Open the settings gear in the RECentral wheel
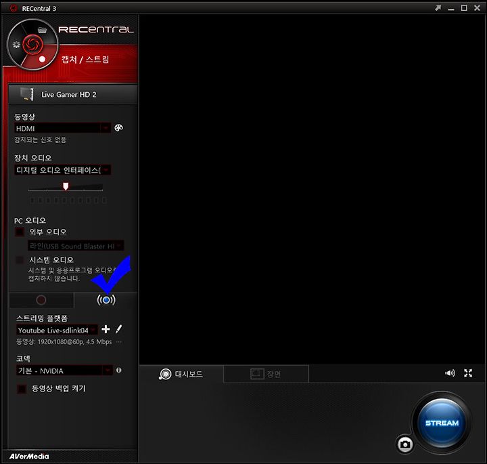This screenshot has height=464, width=487. point(16,45)
